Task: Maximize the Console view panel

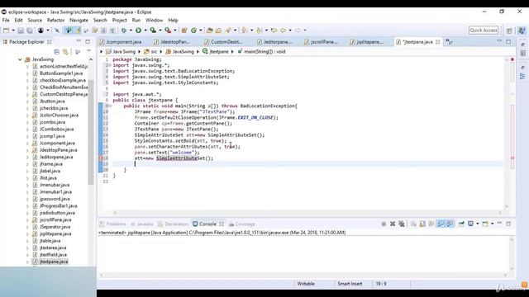Action: pos(508,224)
